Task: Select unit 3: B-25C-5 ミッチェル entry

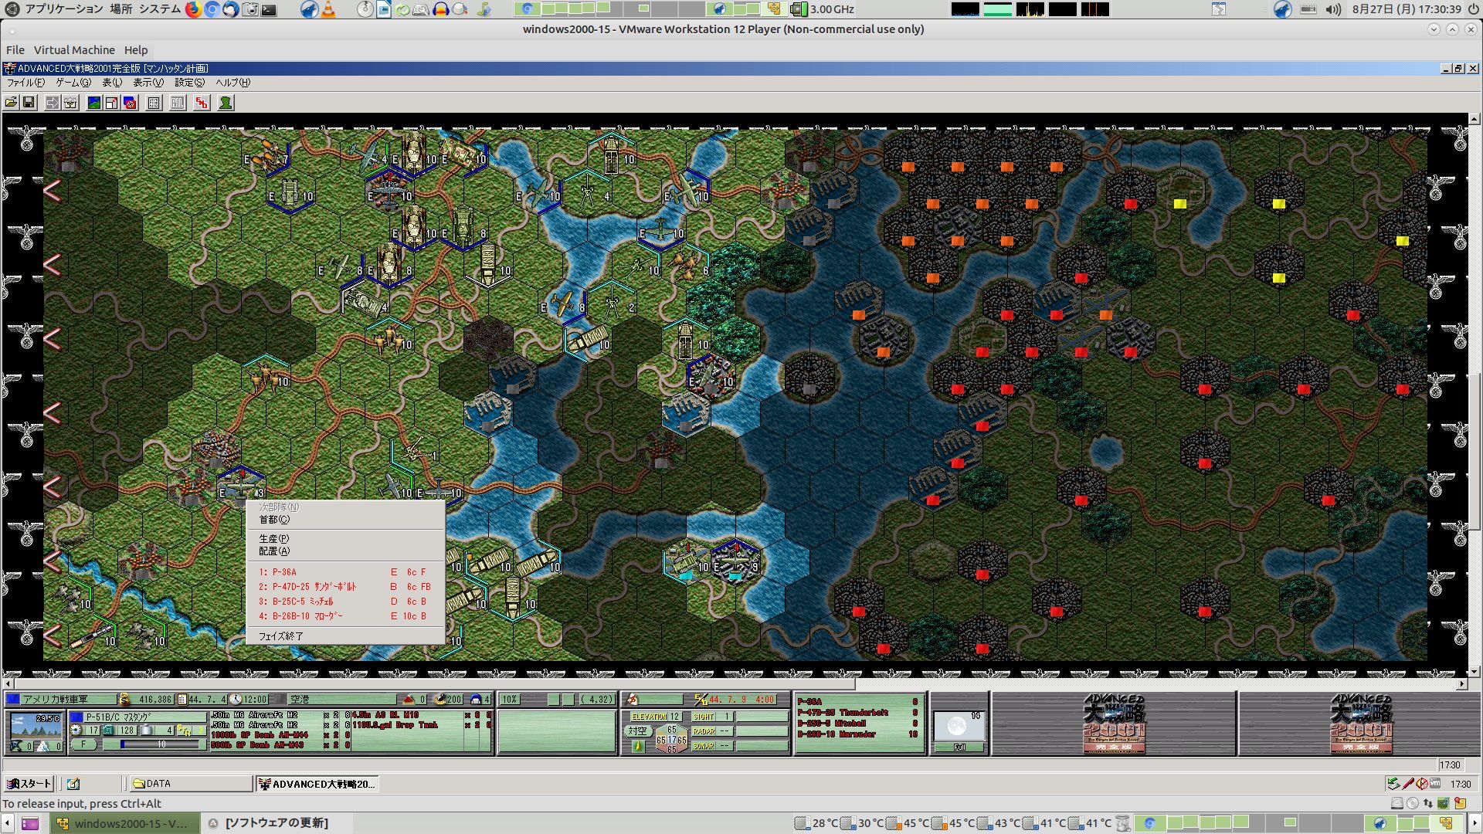Action: 345,602
